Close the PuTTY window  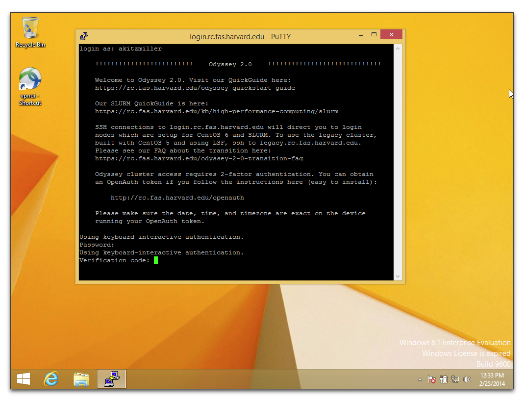tap(391, 35)
